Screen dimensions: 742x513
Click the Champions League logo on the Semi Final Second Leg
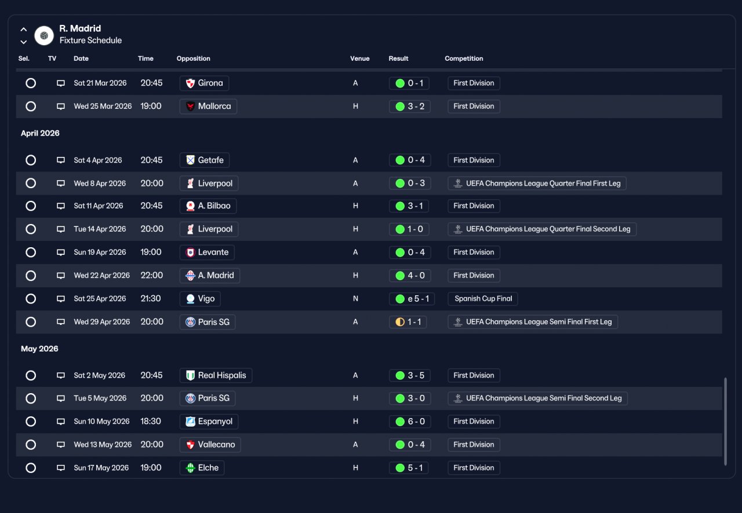click(x=458, y=398)
